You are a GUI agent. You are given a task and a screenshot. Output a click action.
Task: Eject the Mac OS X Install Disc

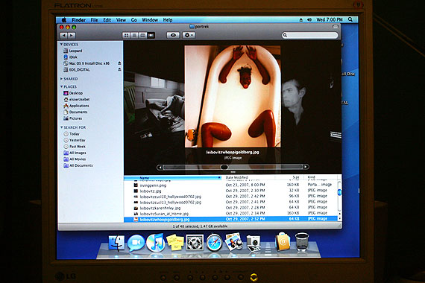click(x=119, y=63)
